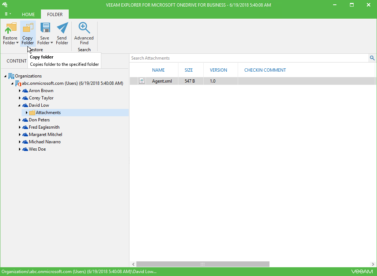The height and width of the screenshot is (276, 377).
Task: Select Don Peters in the tree
Action: (x=39, y=120)
